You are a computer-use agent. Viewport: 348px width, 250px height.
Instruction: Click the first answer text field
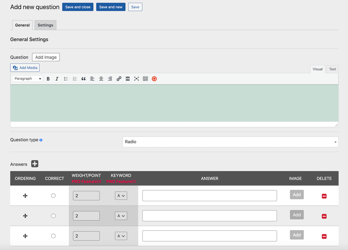click(x=210, y=195)
